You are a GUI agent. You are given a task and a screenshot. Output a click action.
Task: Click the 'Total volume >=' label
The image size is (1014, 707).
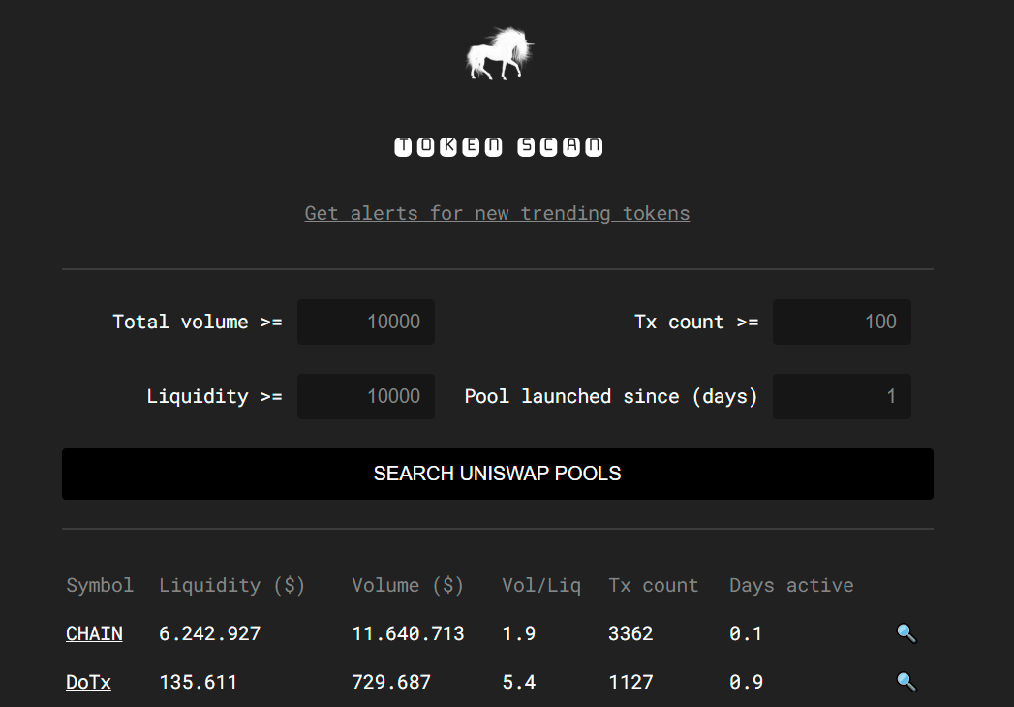pyautogui.click(x=197, y=322)
